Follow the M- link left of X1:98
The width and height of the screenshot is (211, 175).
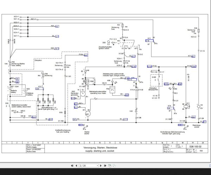pos(125,119)
